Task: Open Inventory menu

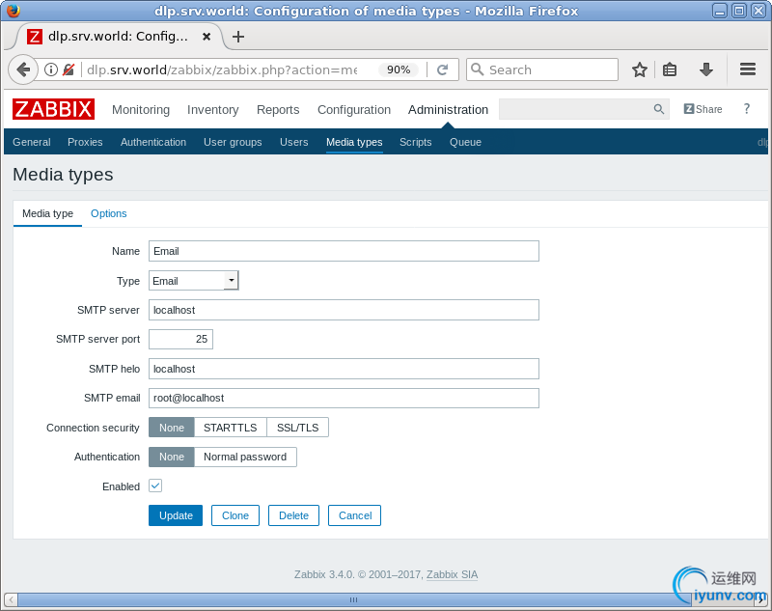Action: tap(212, 110)
